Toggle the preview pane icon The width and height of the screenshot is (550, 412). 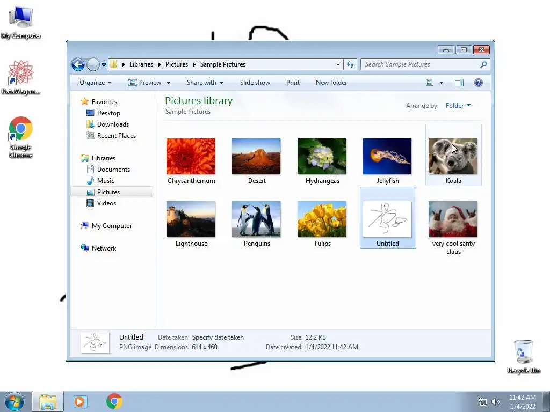459,83
